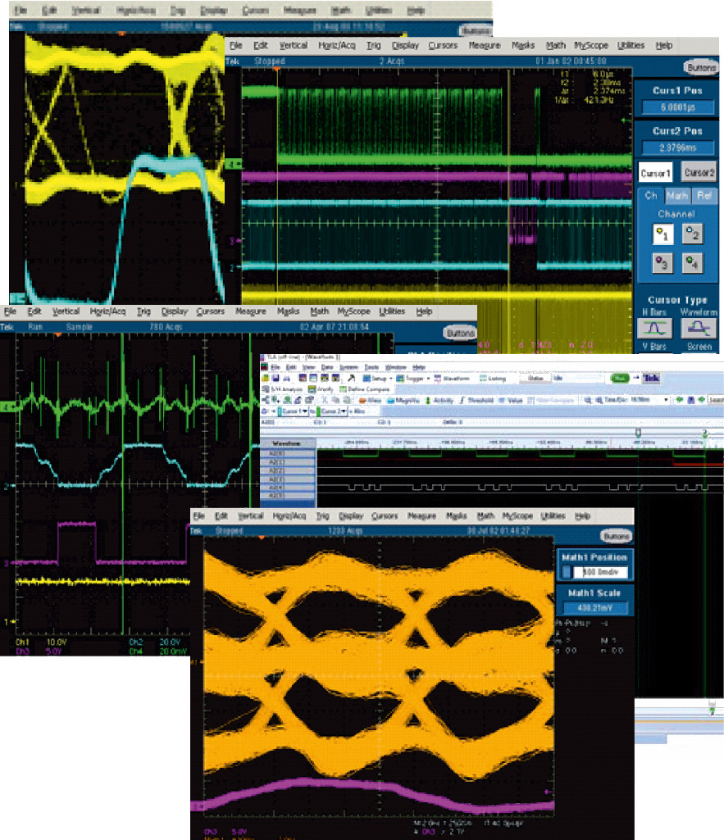Open the Time/Div dropdown in the logic analyzer
The height and width of the screenshot is (840, 724).
click(666, 400)
